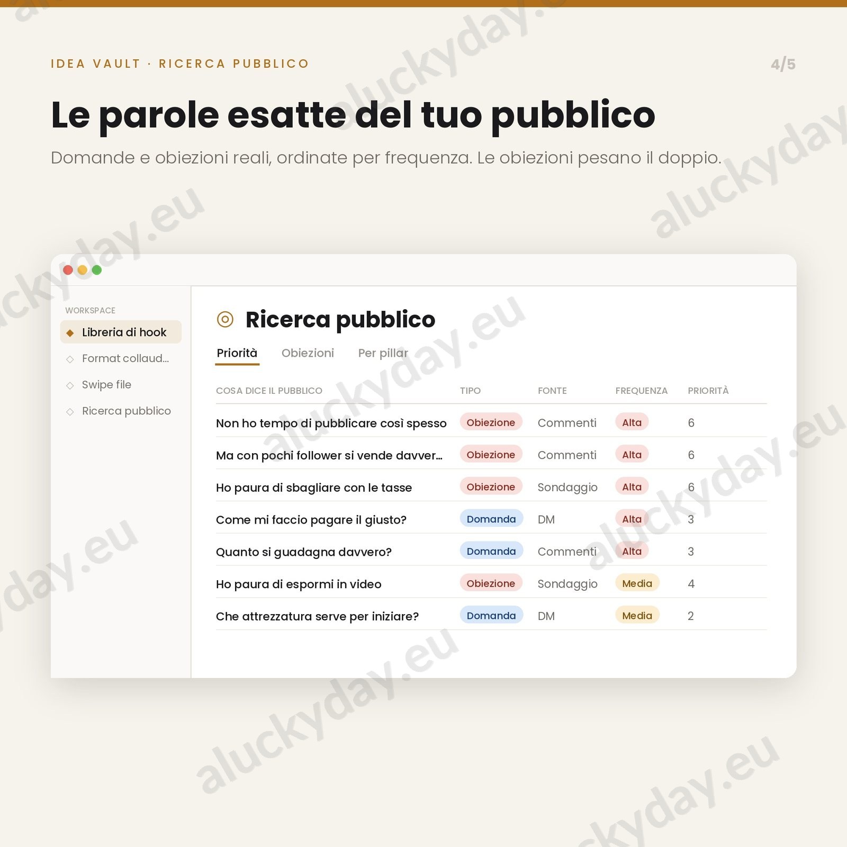Click the Ricerca pubblico page title
Viewport: 847px width, 847px height.
pos(340,320)
